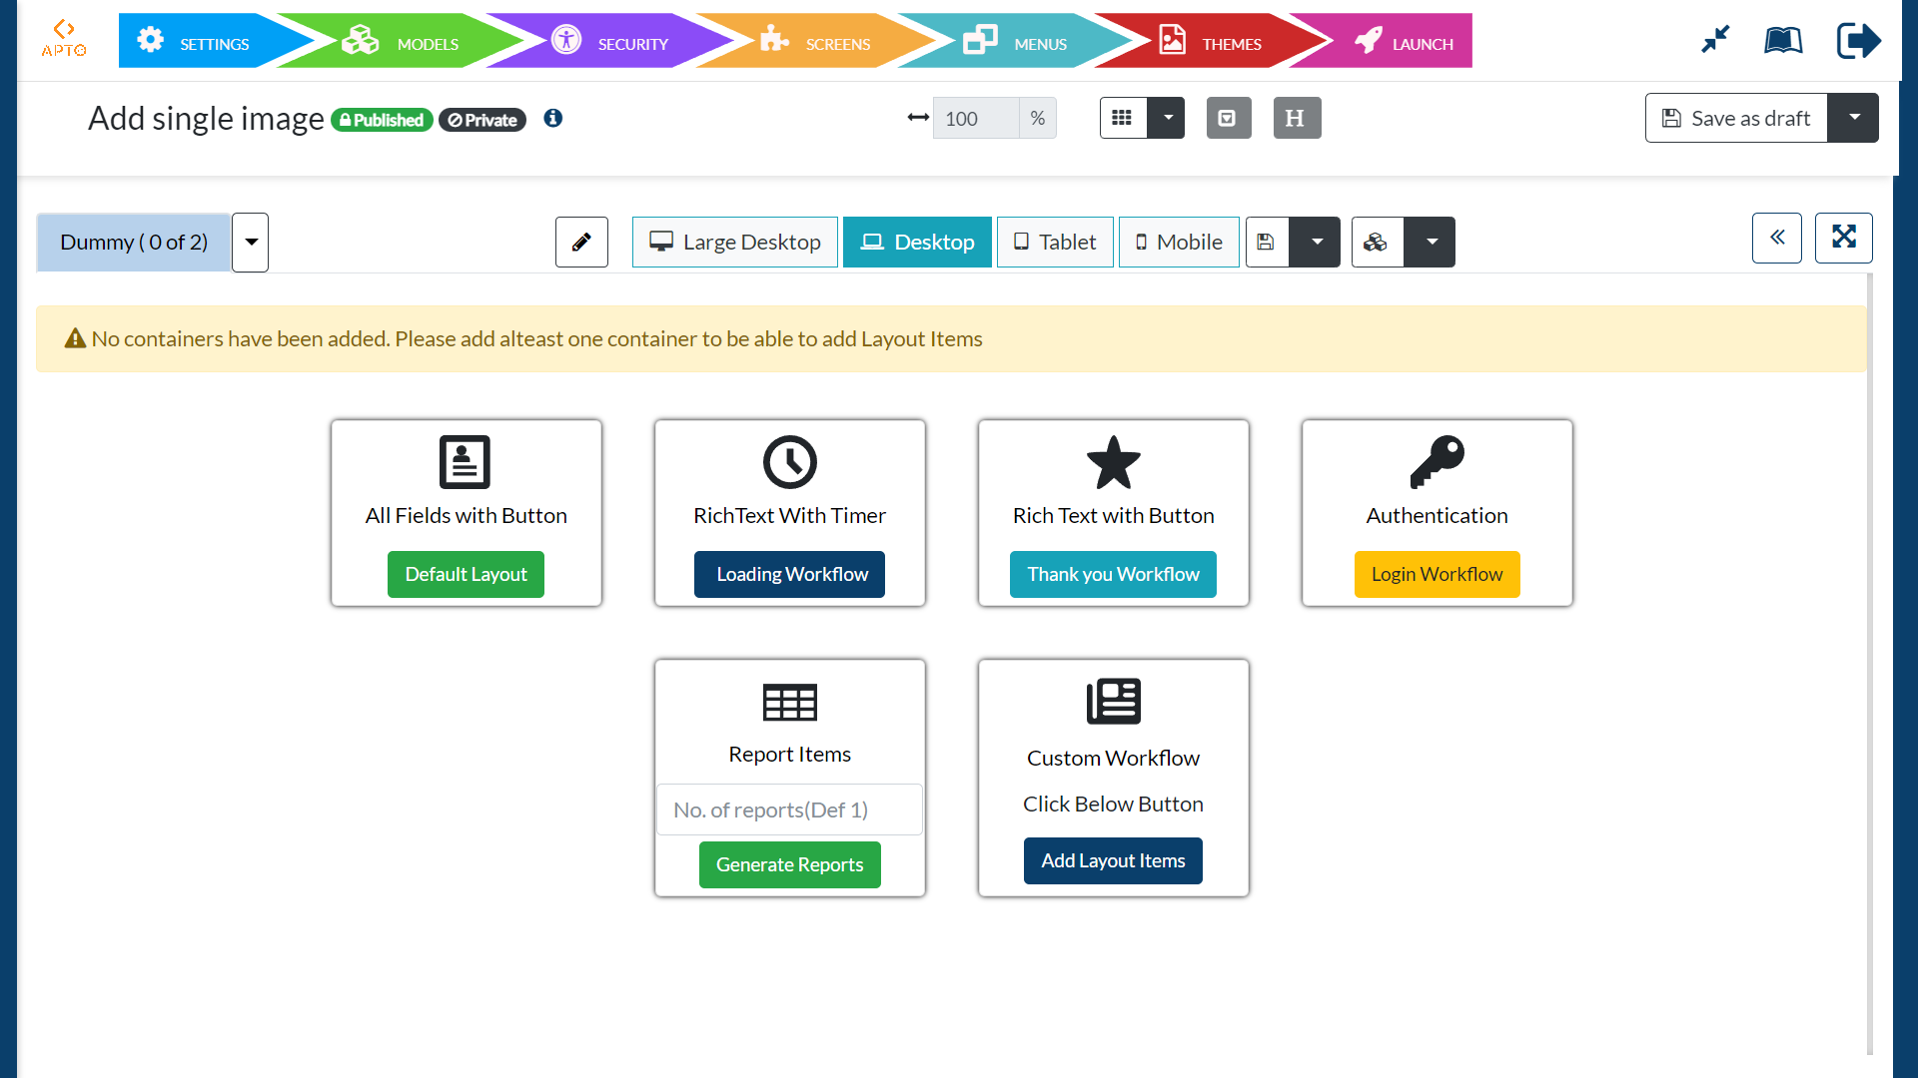Click the Generate Reports button

789,864
